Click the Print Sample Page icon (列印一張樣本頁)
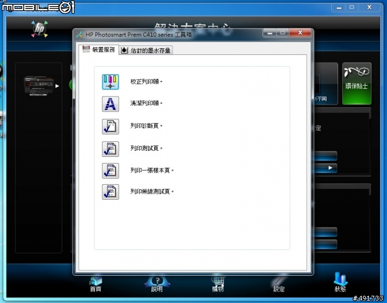 click(x=110, y=171)
